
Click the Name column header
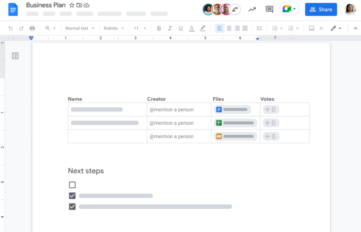point(75,99)
